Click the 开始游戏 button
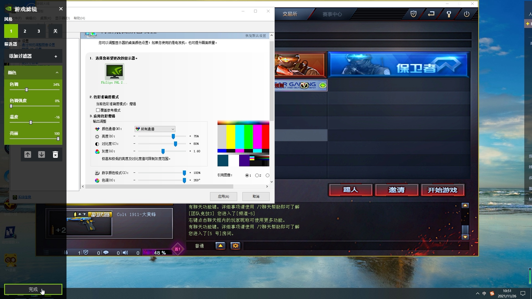The height and width of the screenshot is (299, 532). pos(443,190)
